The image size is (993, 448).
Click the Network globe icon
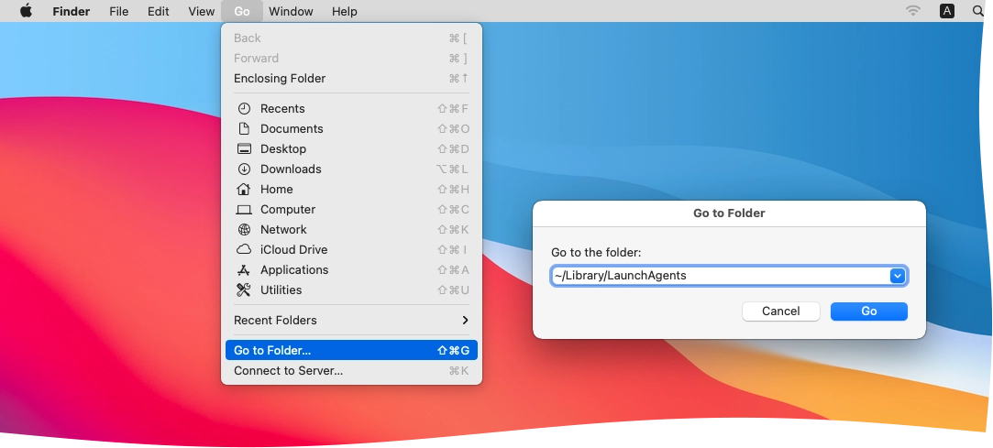pyautogui.click(x=244, y=230)
